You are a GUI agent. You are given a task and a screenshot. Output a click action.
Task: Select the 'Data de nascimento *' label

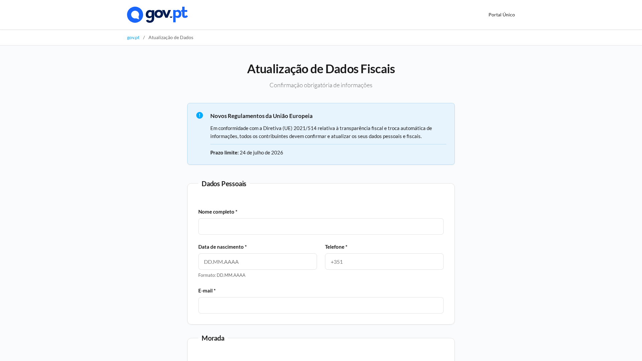click(222, 247)
